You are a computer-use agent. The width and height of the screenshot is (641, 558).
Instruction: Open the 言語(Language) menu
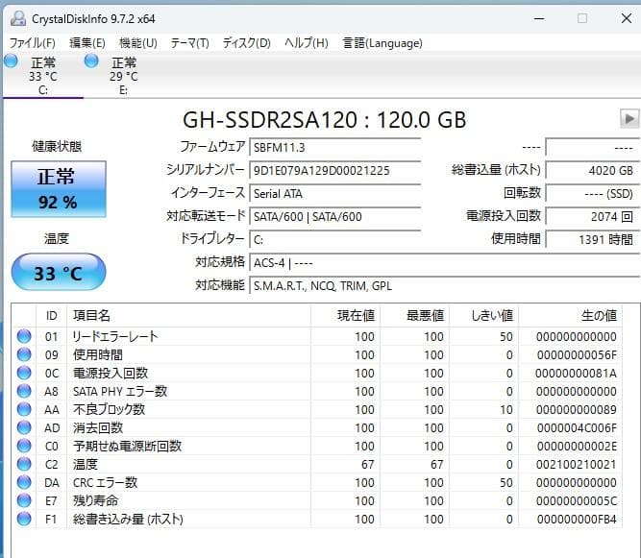coord(382,43)
